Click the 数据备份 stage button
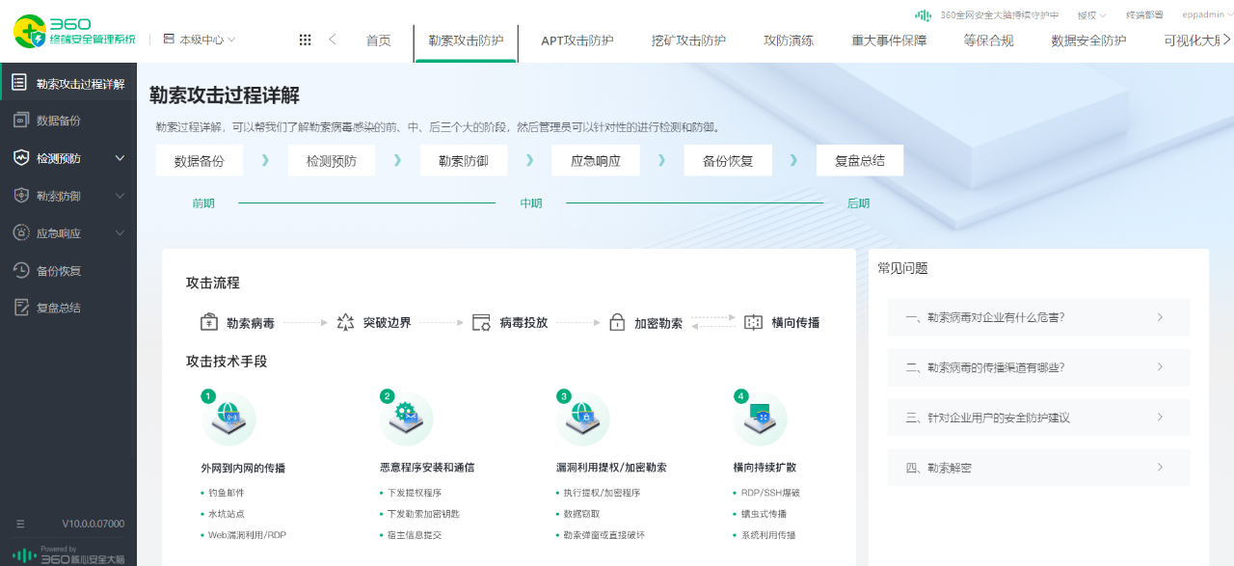The width and height of the screenshot is (1234, 566). coord(200,161)
